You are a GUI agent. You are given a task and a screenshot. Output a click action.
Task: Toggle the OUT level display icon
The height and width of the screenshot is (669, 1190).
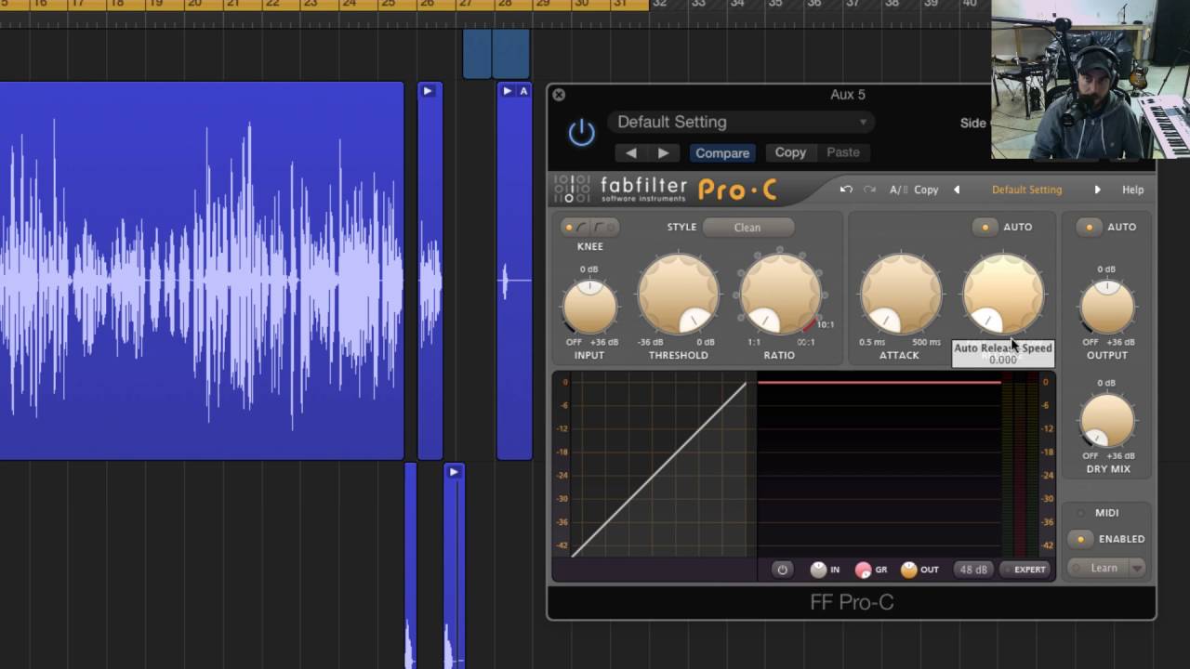[x=909, y=570]
